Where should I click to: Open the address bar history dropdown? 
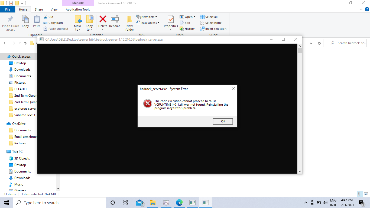pos(311,43)
